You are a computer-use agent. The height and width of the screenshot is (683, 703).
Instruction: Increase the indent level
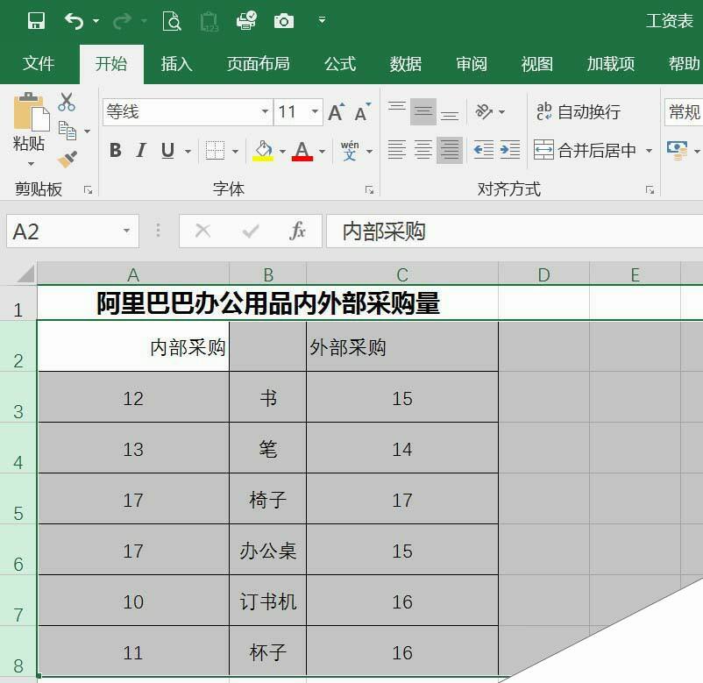510,150
